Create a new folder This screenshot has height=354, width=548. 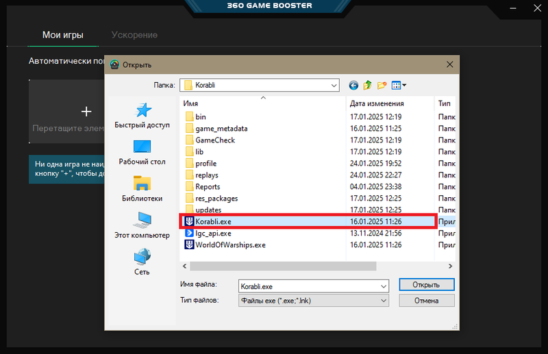382,86
